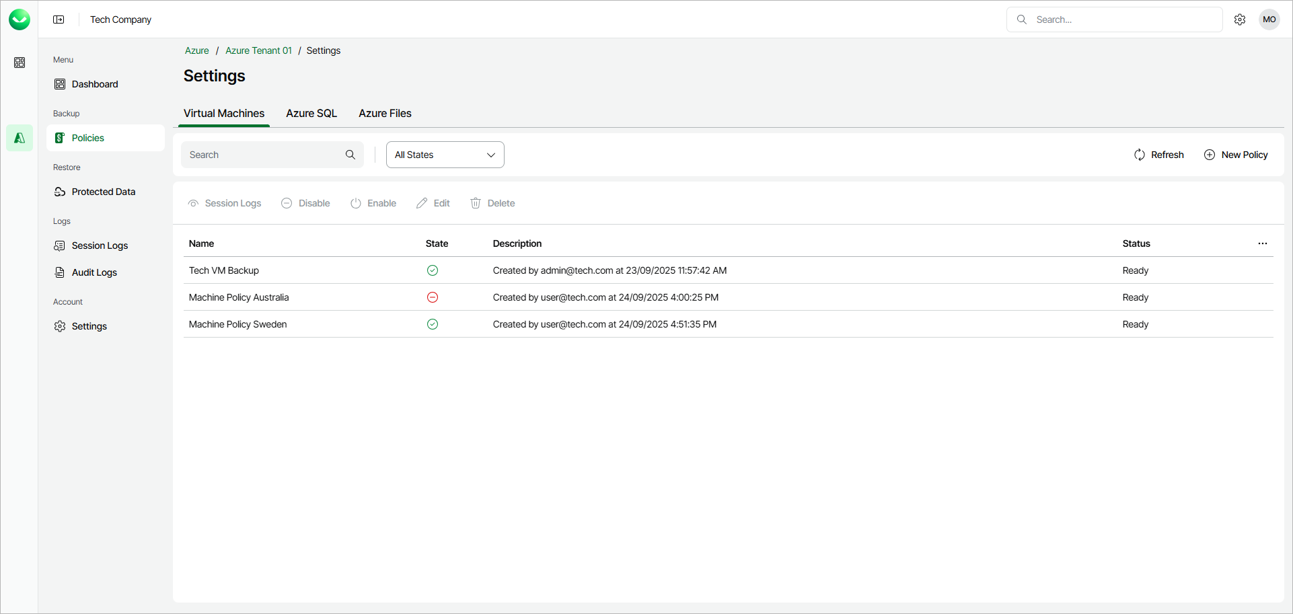Viewport: 1293px width, 614px height.
Task: Toggle the sidebar collapse panel icon
Action: (x=59, y=20)
